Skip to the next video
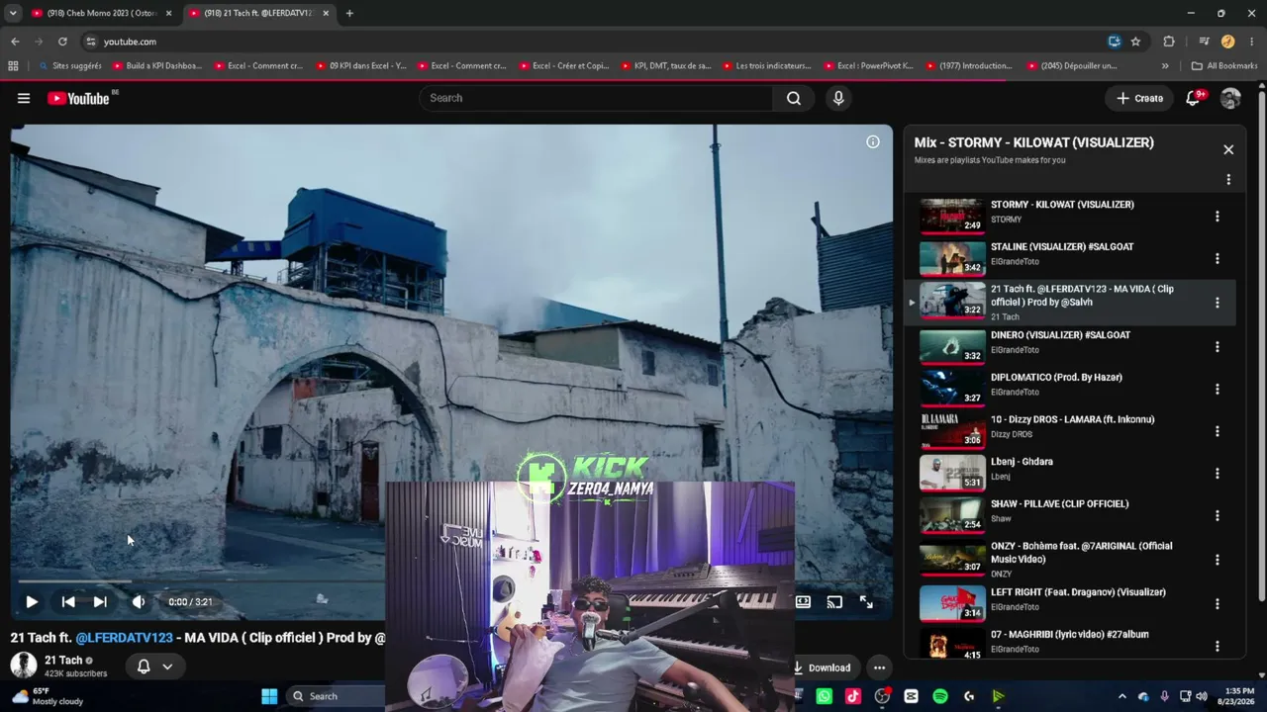The image size is (1267, 712). click(x=100, y=601)
